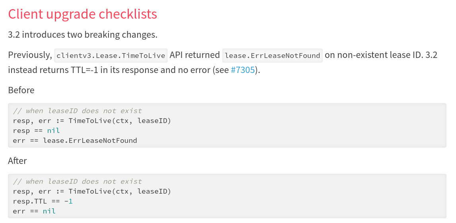Click the 'Before' label
Image resolution: width=456 pixels, height=223 pixels.
21,90
